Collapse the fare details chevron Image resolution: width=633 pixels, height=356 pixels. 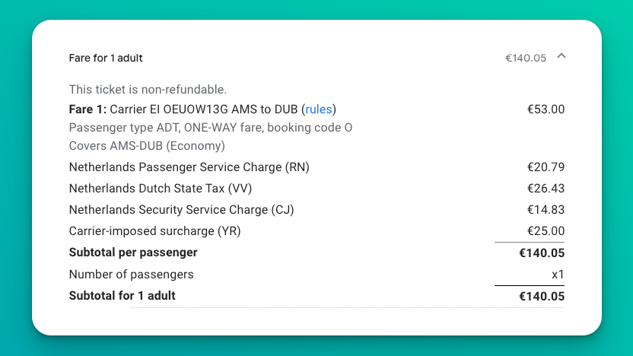[561, 56]
